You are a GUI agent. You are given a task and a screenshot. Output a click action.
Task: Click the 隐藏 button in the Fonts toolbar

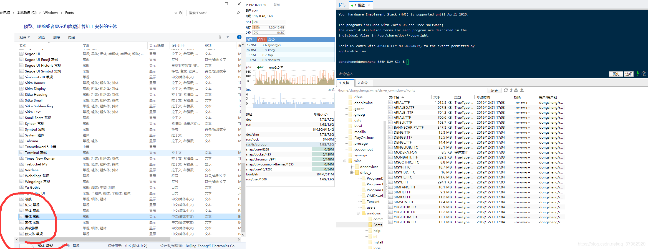click(x=72, y=37)
